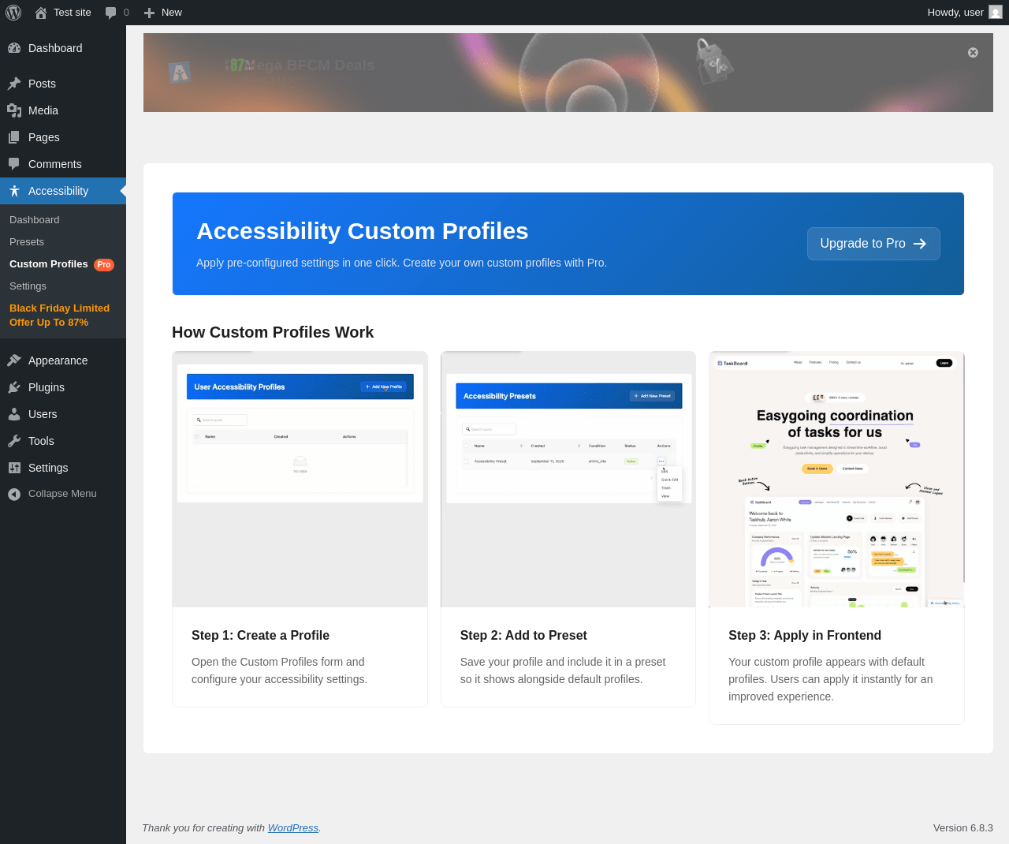Viewport: 1009px width, 844px height.
Task: Collapse the admin sidebar menu
Action: [x=63, y=494]
